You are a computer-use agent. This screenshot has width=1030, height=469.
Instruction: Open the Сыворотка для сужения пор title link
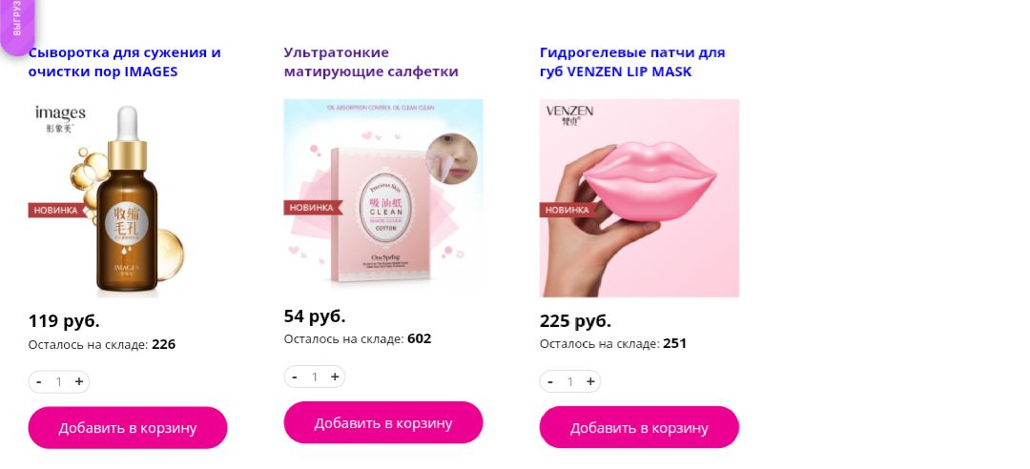click(125, 62)
